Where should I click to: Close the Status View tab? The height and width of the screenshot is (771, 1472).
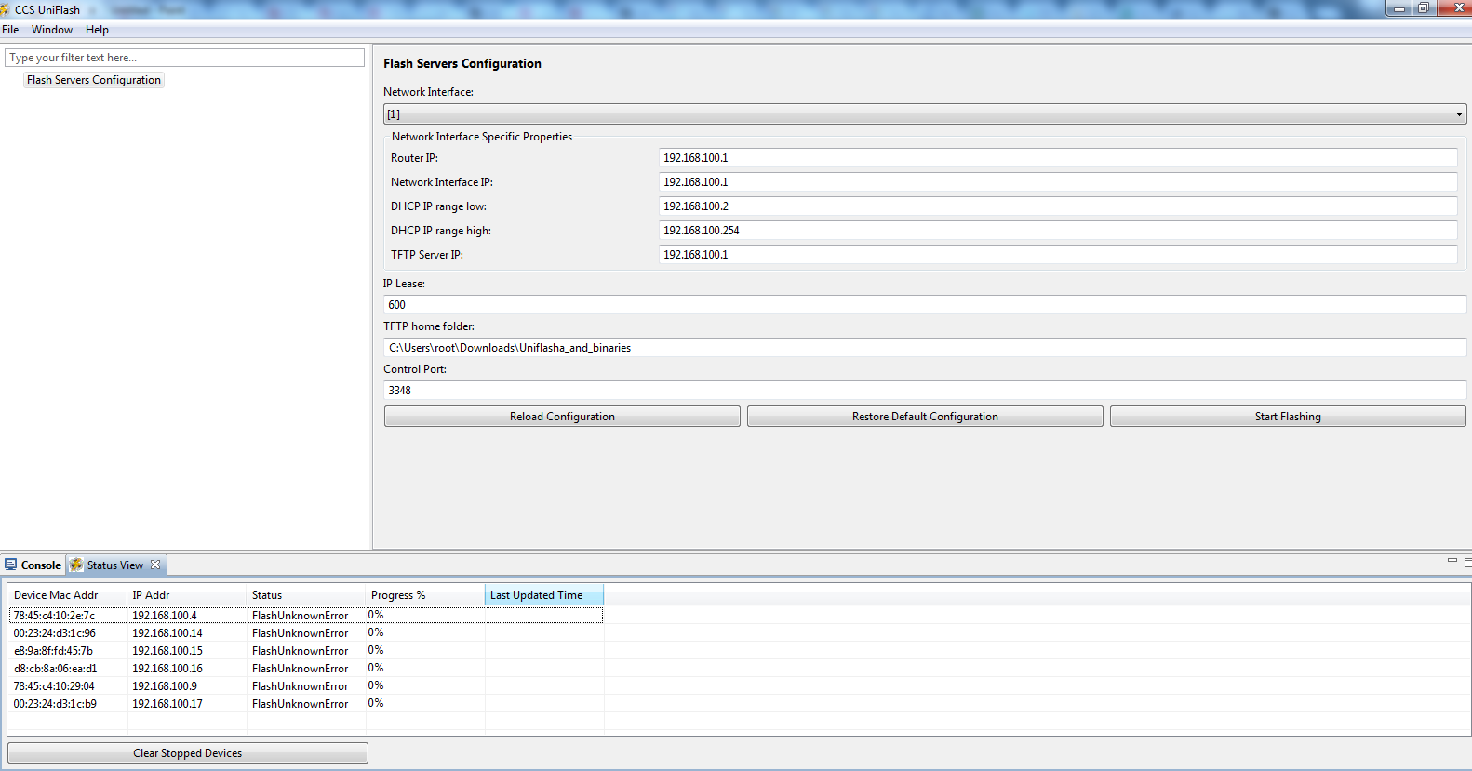point(155,565)
